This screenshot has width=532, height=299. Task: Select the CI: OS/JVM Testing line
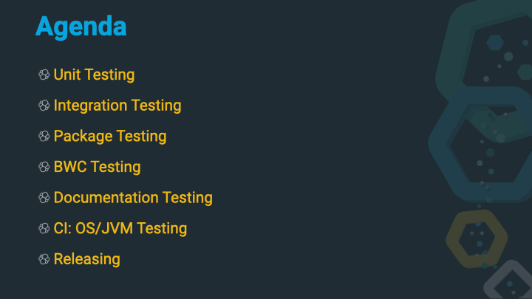coord(120,229)
